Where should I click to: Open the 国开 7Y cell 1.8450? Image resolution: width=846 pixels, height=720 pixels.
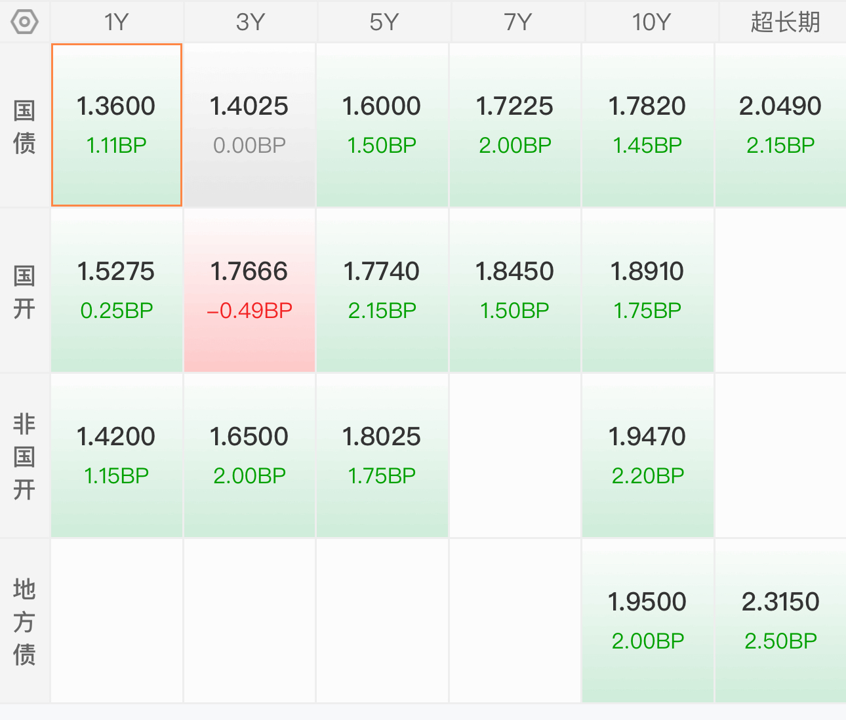click(x=515, y=290)
